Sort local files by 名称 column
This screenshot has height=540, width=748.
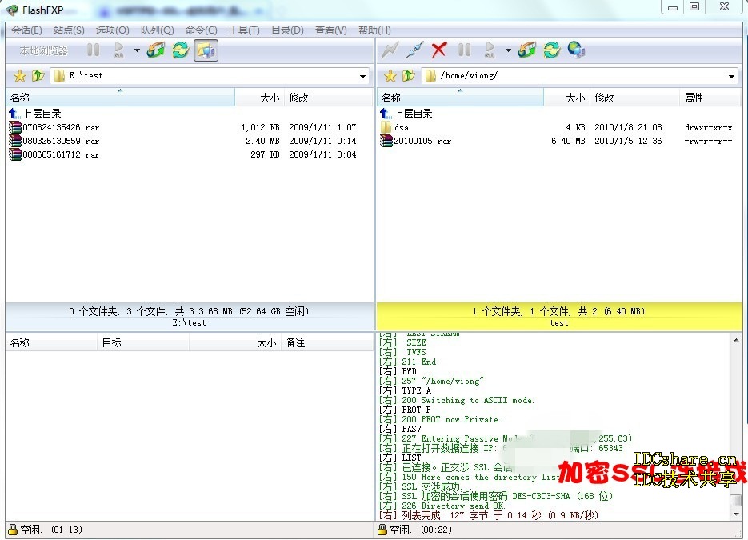[120, 98]
